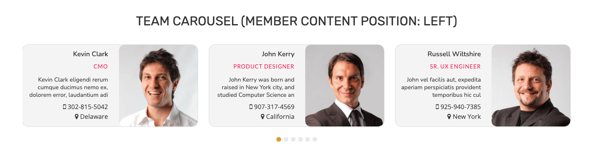Select the first orange carousel dot
The height and width of the screenshot is (159, 594).
coord(279,139)
